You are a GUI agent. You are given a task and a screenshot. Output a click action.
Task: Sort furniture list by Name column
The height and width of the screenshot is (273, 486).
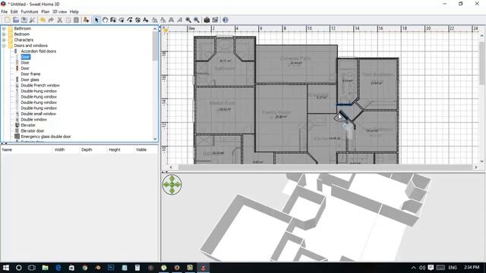[x=27, y=150]
